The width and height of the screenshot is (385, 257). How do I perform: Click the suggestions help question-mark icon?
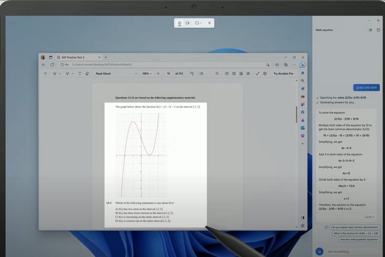(326, 227)
